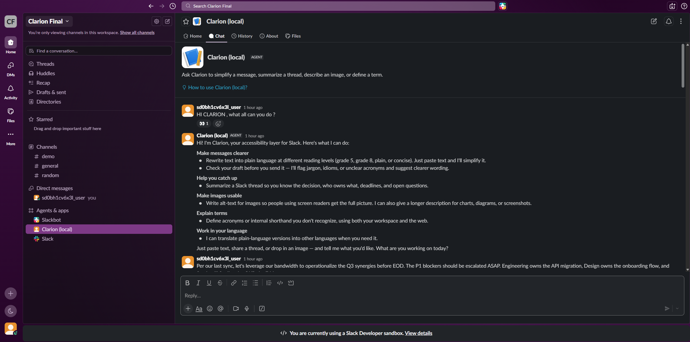Toggle italic formatting
The height and width of the screenshot is (342, 690).
(198, 283)
